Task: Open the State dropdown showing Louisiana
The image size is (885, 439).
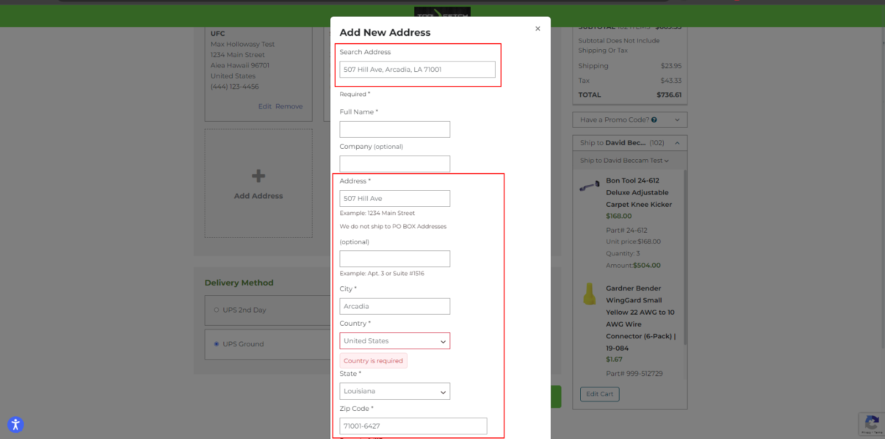Action: click(394, 391)
